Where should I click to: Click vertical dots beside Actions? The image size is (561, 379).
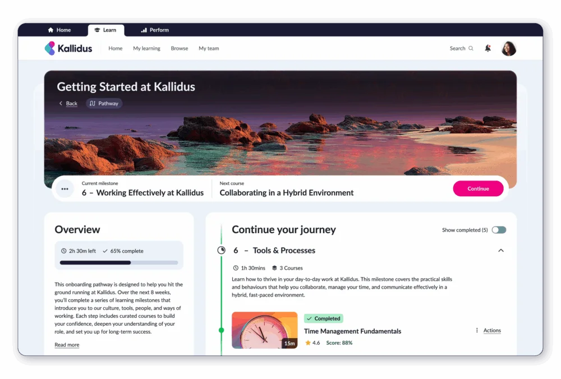477,331
